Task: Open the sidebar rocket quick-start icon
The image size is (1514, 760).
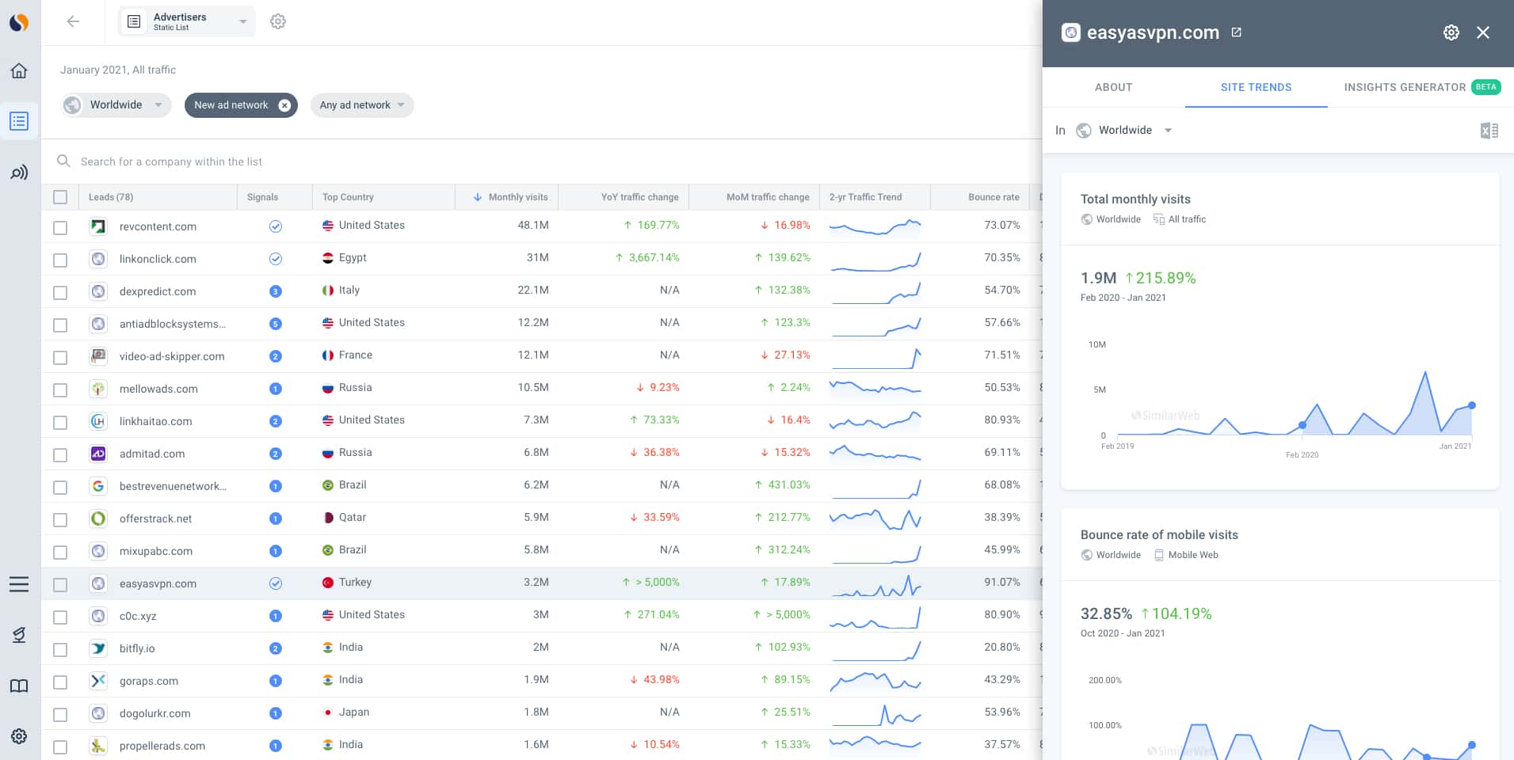Action: [x=19, y=635]
